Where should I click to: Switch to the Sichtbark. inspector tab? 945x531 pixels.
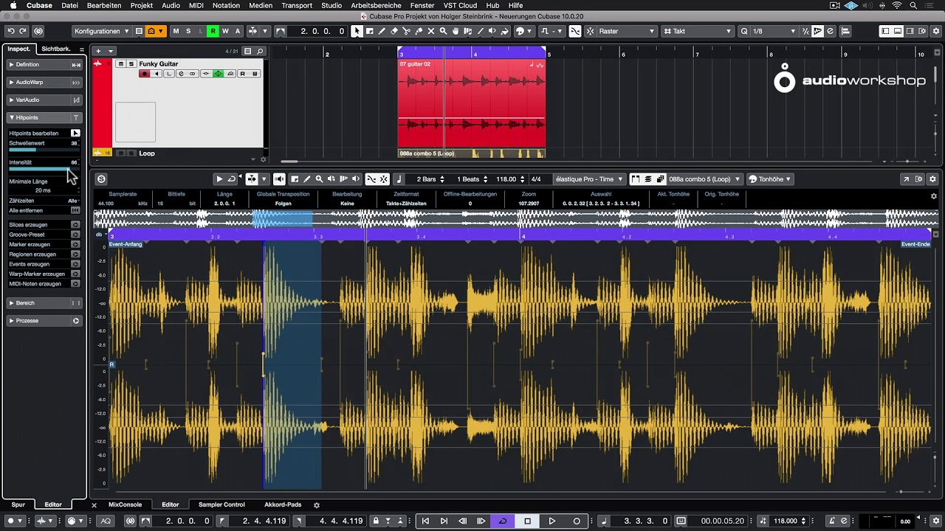click(56, 49)
